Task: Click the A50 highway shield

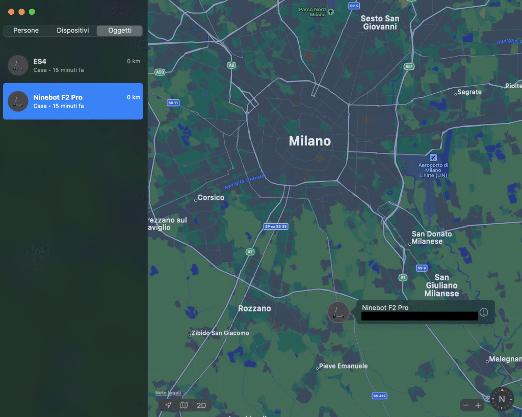Action: [160, 72]
